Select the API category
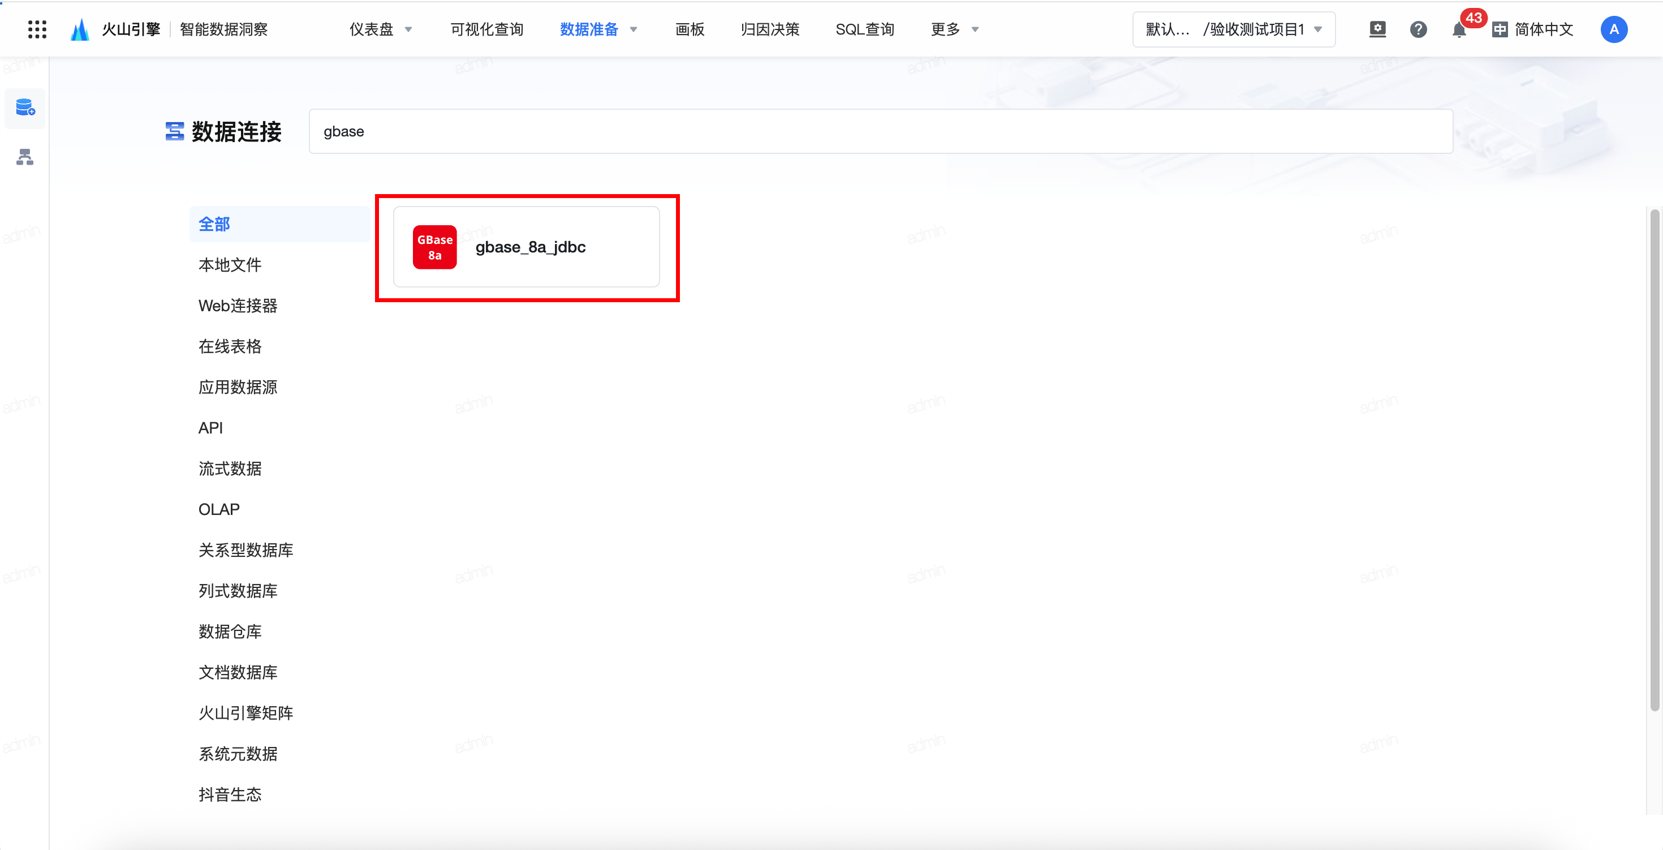1663x850 pixels. tap(210, 428)
